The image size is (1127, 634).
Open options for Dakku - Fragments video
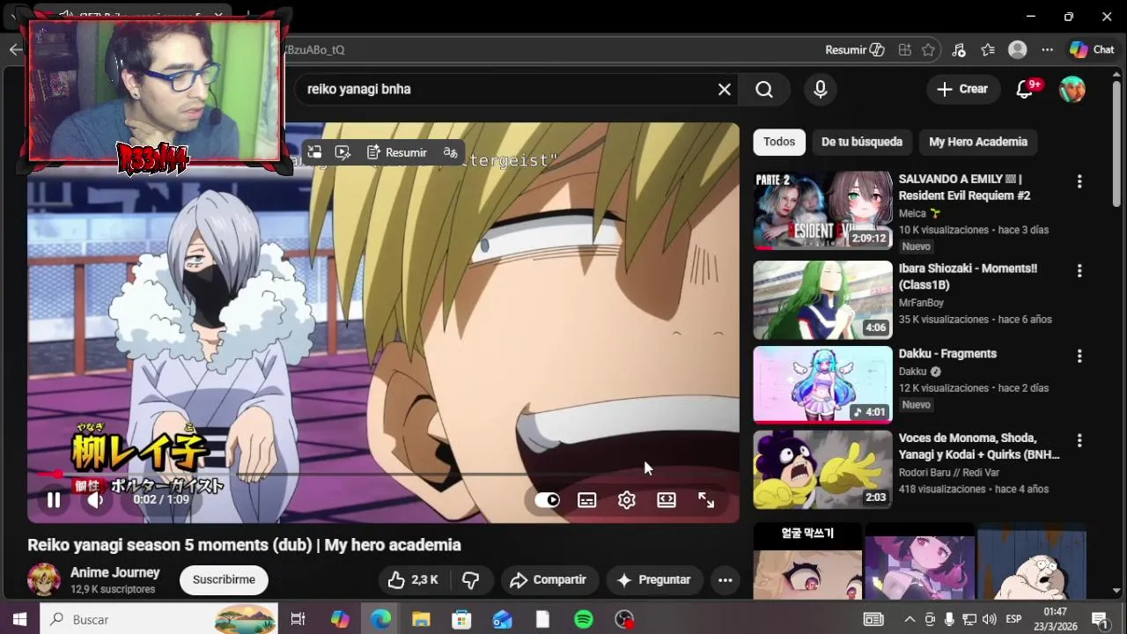pos(1079,357)
